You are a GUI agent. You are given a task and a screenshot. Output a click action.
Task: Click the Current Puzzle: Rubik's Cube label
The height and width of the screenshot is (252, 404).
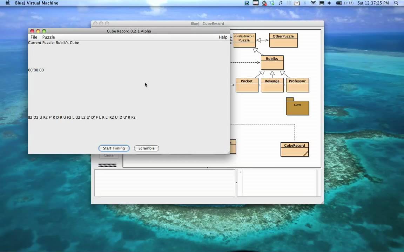coord(54,43)
